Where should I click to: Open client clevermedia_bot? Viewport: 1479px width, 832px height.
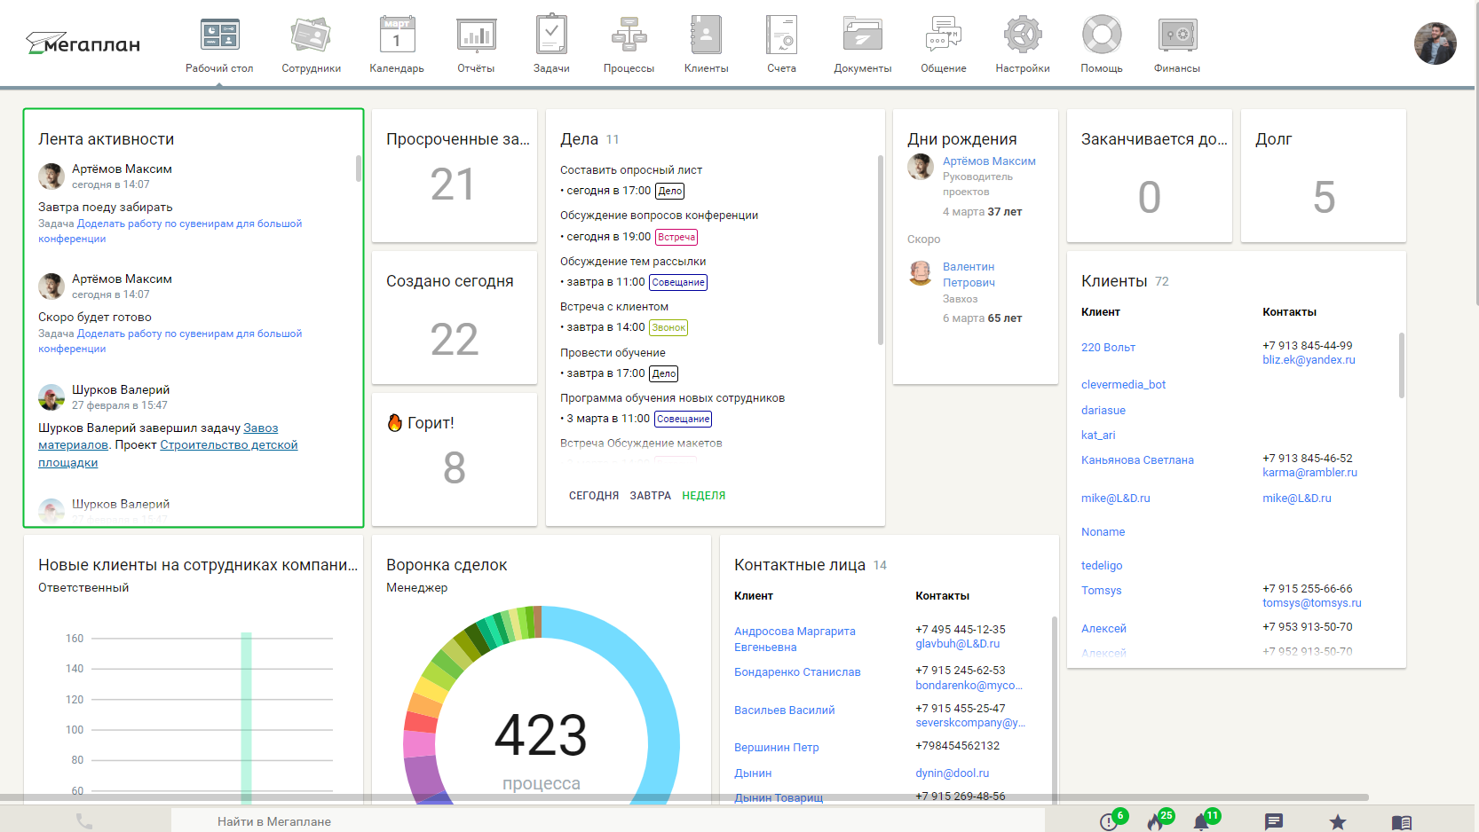point(1123,385)
